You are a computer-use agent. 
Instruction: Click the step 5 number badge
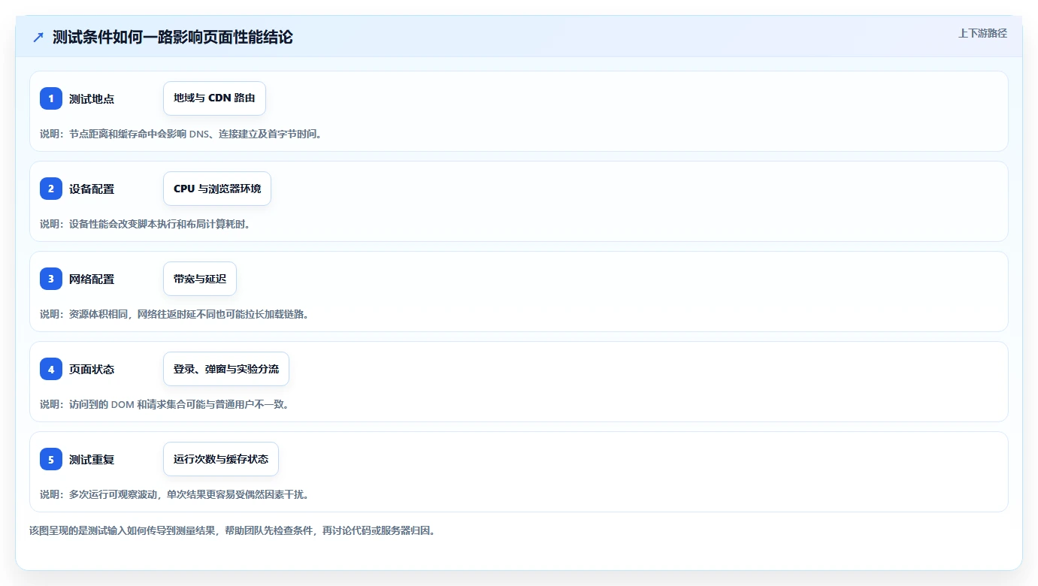(x=51, y=459)
